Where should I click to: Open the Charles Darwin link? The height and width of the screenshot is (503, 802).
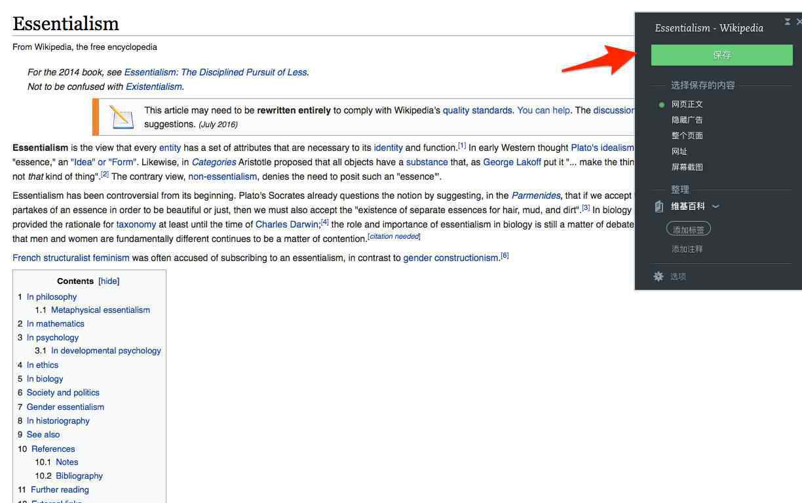point(288,224)
